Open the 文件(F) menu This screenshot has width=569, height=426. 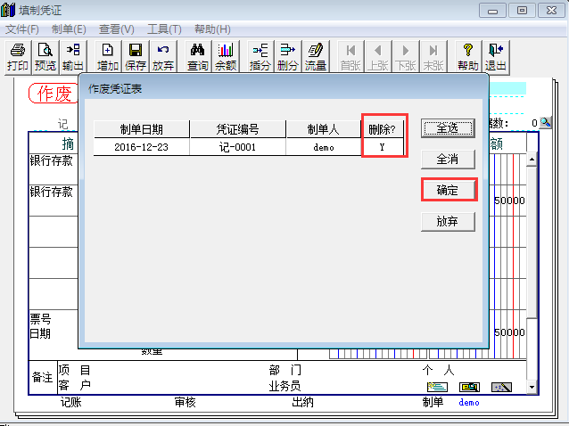click(x=22, y=29)
